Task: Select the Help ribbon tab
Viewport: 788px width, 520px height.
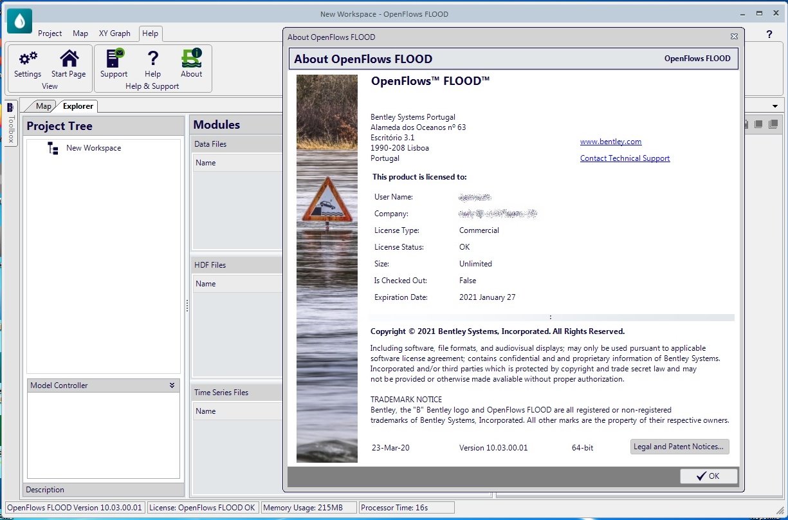Action: click(x=150, y=33)
